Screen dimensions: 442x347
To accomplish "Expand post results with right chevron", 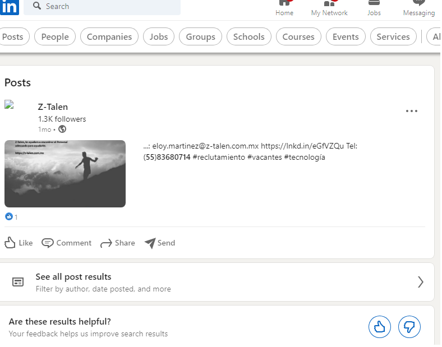I will pyautogui.click(x=420, y=281).
